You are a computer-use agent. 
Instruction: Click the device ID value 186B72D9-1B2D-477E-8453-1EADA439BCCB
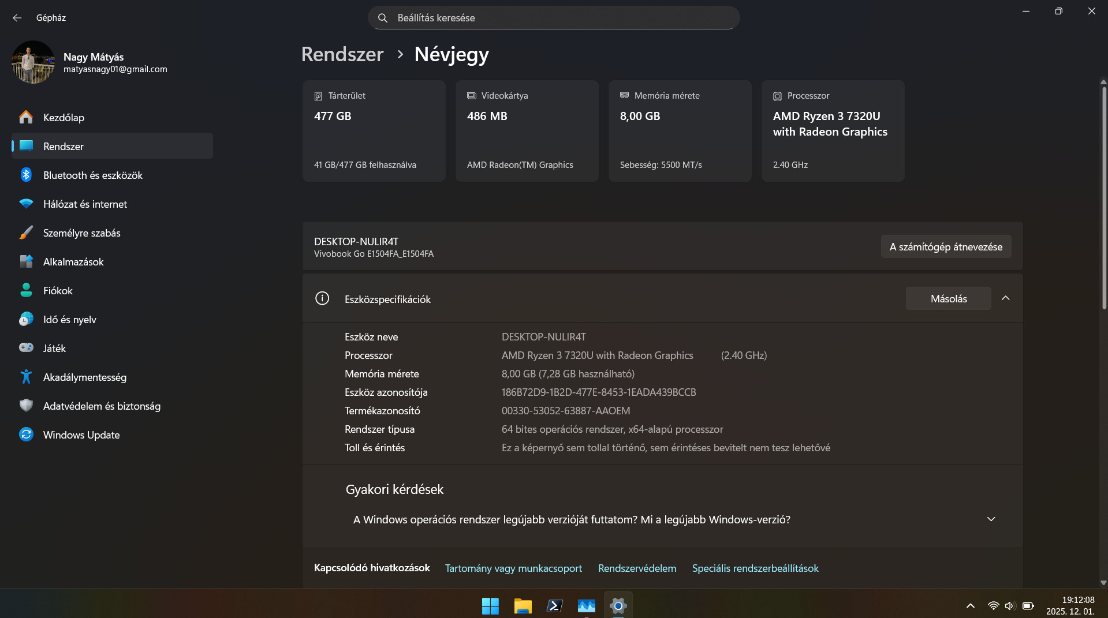pos(599,392)
